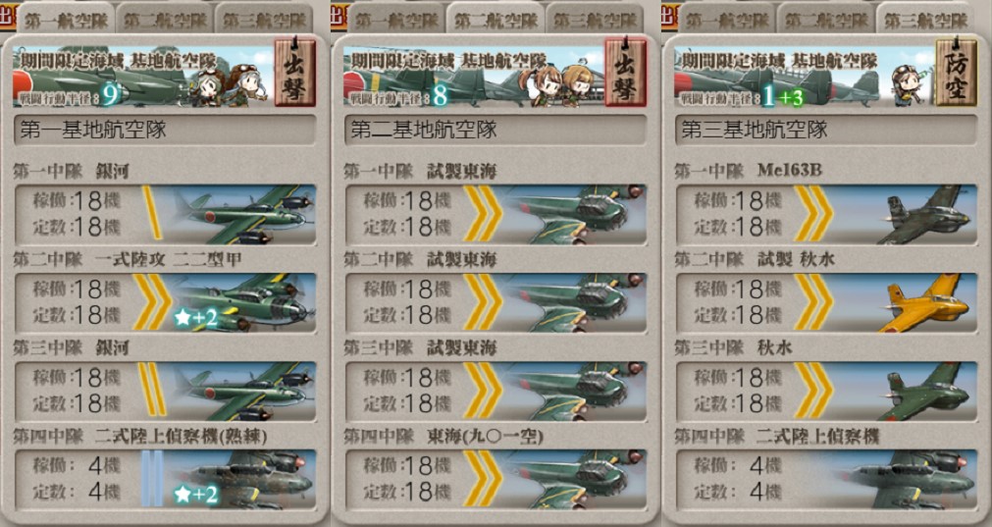Image resolution: width=992 pixels, height=527 pixels.
Task: Edit the 第一基地航空隊 name field
Action: [x=165, y=131]
